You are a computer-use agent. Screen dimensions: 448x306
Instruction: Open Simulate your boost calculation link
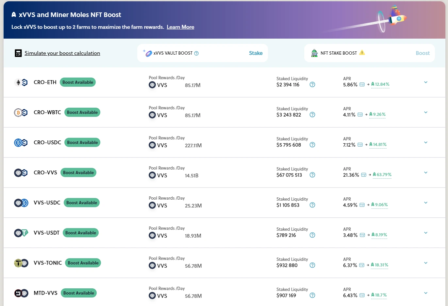tap(62, 53)
